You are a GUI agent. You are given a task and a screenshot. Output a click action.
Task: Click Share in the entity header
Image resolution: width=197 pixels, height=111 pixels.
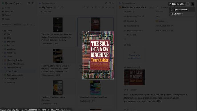point(164,7)
